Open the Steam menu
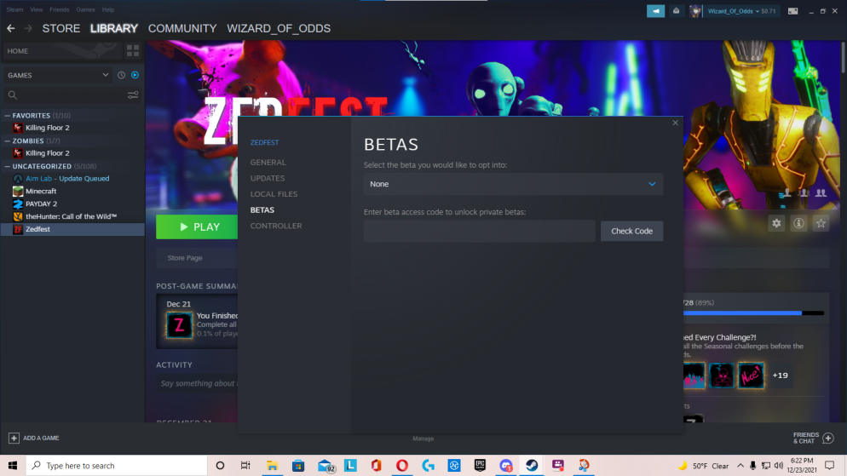The image size is (847, 476). pos(14,9)
